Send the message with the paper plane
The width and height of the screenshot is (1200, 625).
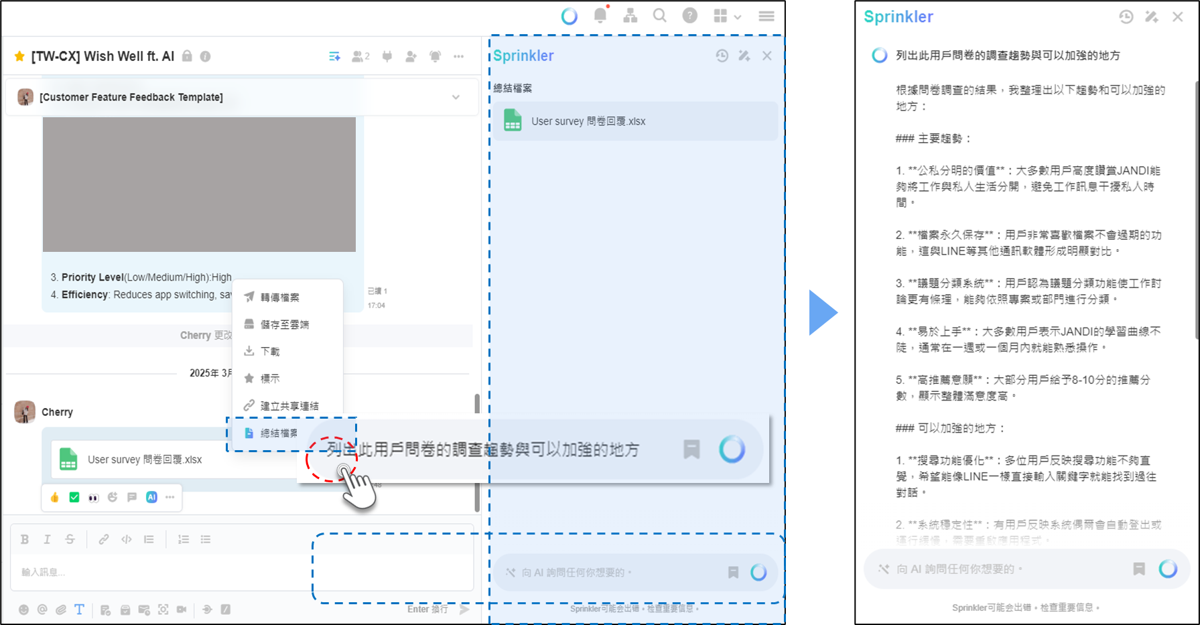tap(465, 610)
